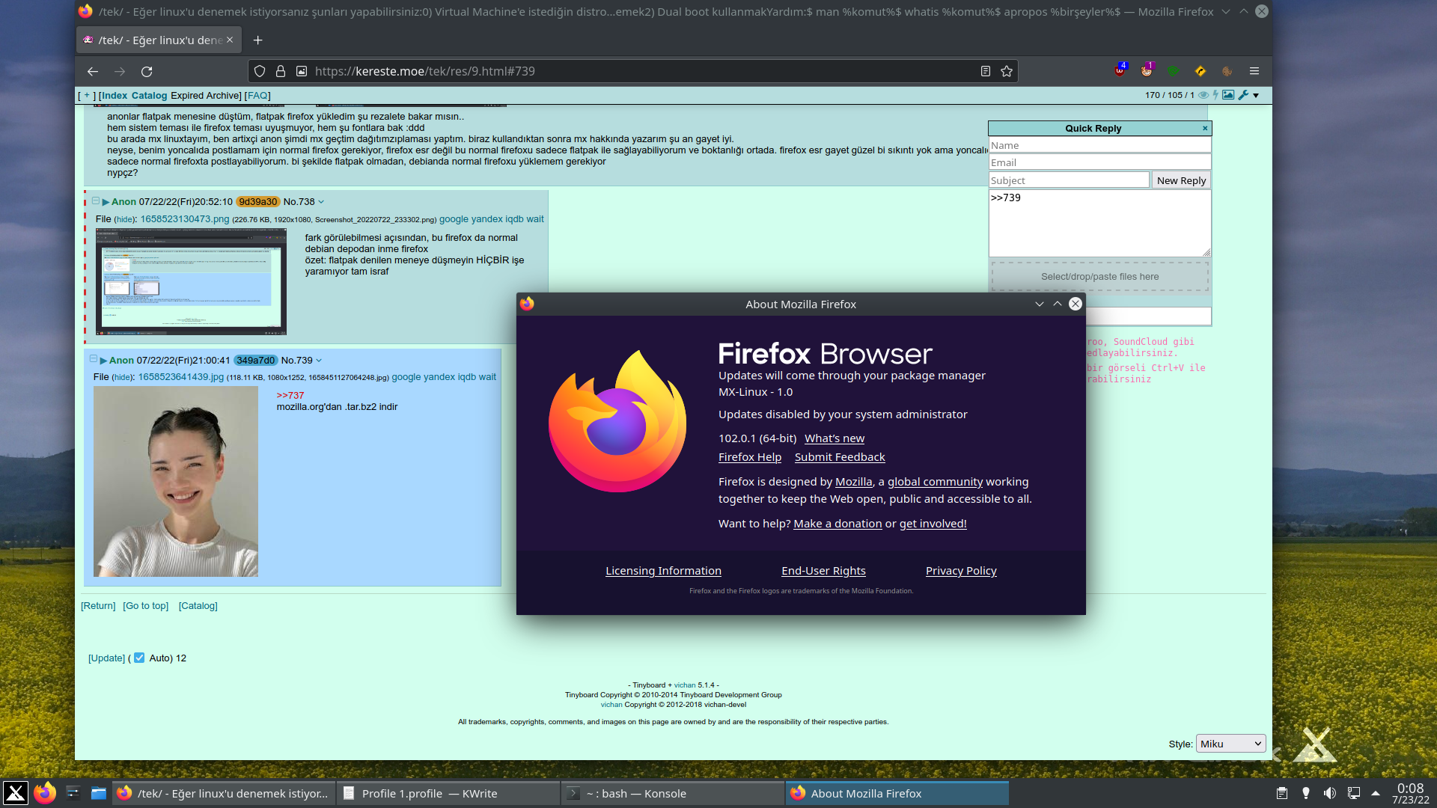Open the volume control in the tray
Screen dimensions: 1437x808
coord(1330,793)
